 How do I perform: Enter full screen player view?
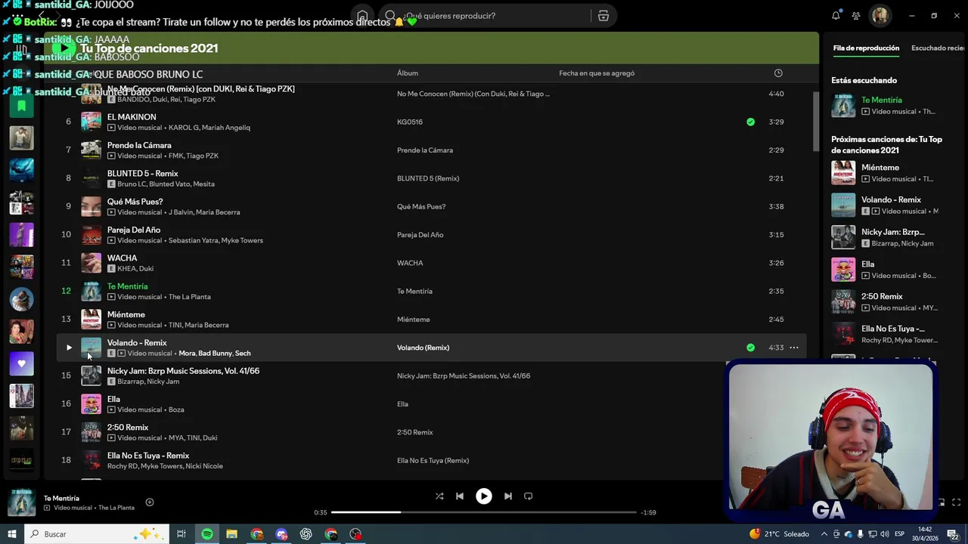[x=956, y=502]
